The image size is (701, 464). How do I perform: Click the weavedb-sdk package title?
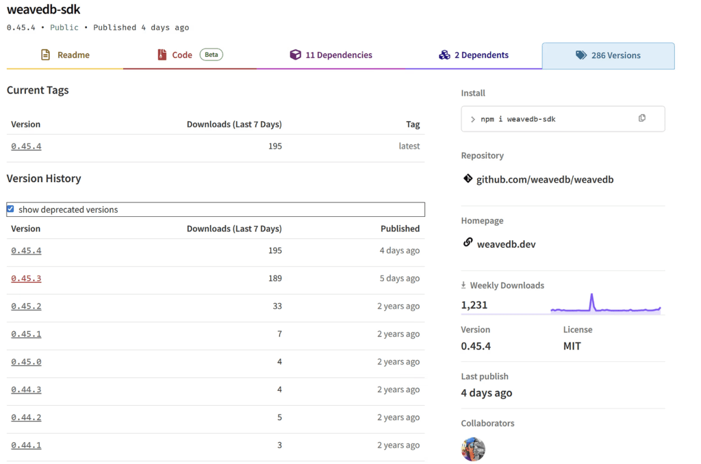[x=43, y=10]
